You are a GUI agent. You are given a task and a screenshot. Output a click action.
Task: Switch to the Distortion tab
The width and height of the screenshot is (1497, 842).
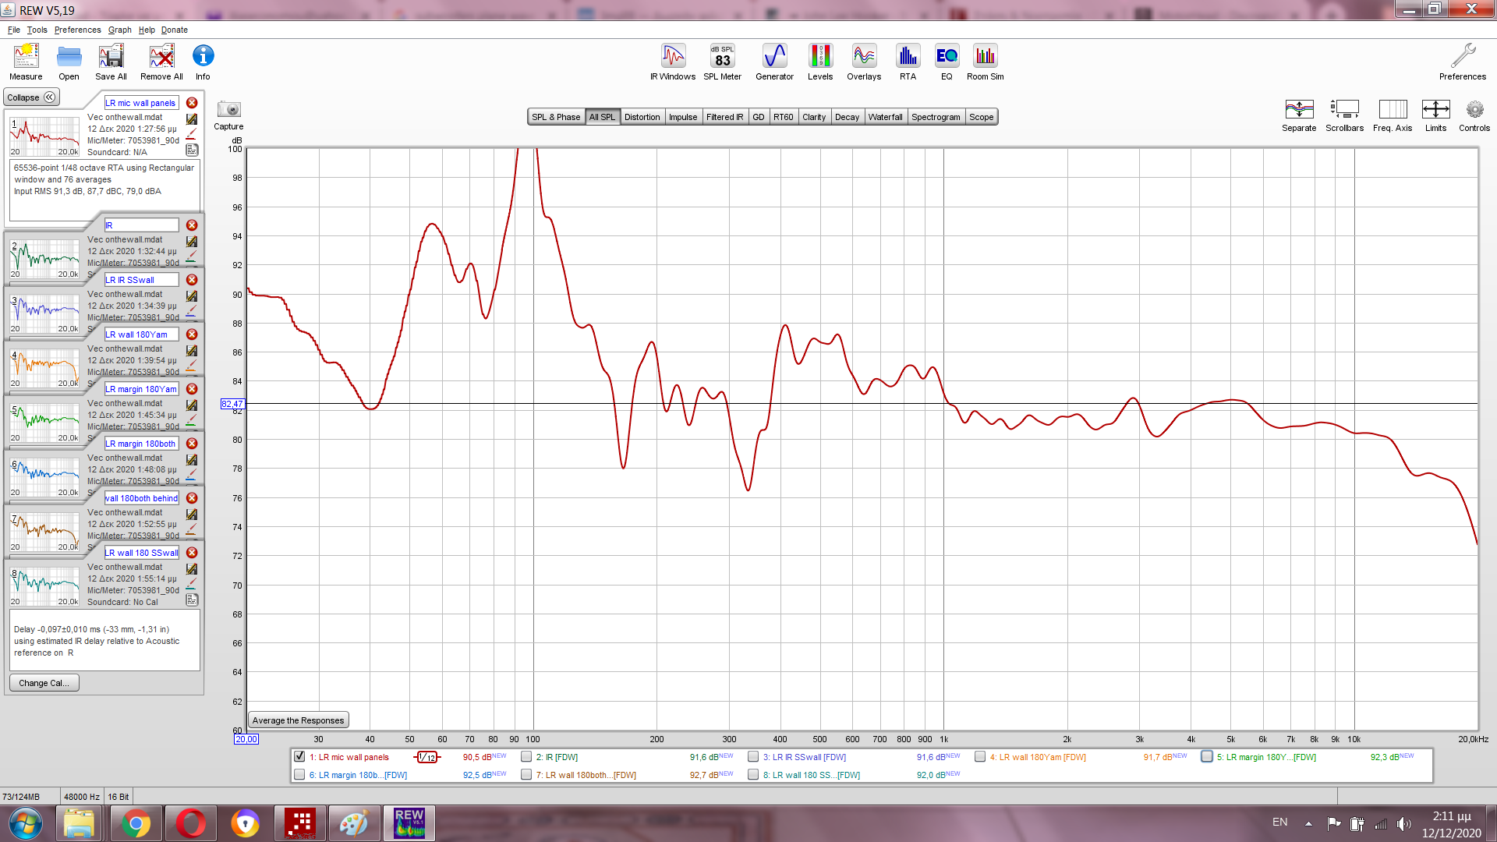(642, 117)
